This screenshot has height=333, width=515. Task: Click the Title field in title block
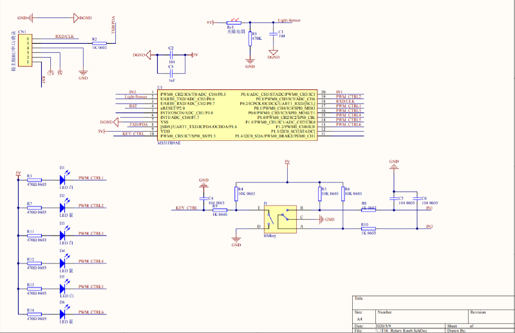pyautogui.click(x=359, y=298)
